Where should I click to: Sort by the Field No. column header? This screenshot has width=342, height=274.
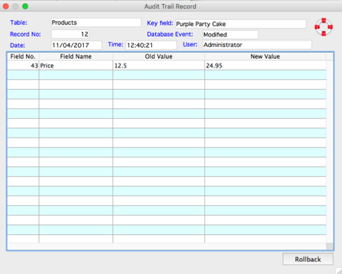[23, 57]
